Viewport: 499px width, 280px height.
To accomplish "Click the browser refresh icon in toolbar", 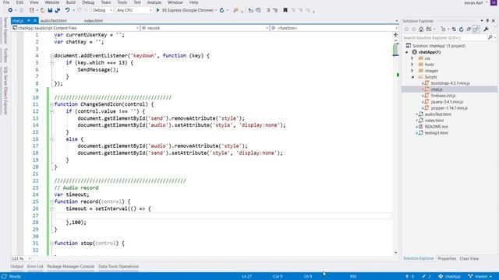I will coord(221,10).
